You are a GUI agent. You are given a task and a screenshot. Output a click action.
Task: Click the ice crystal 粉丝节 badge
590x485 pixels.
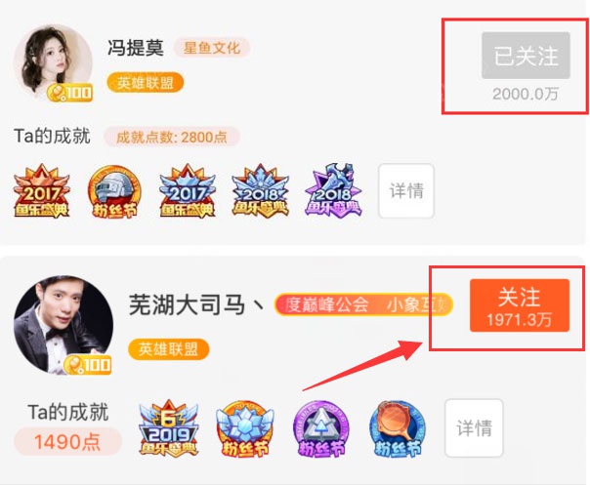(245, 429)
